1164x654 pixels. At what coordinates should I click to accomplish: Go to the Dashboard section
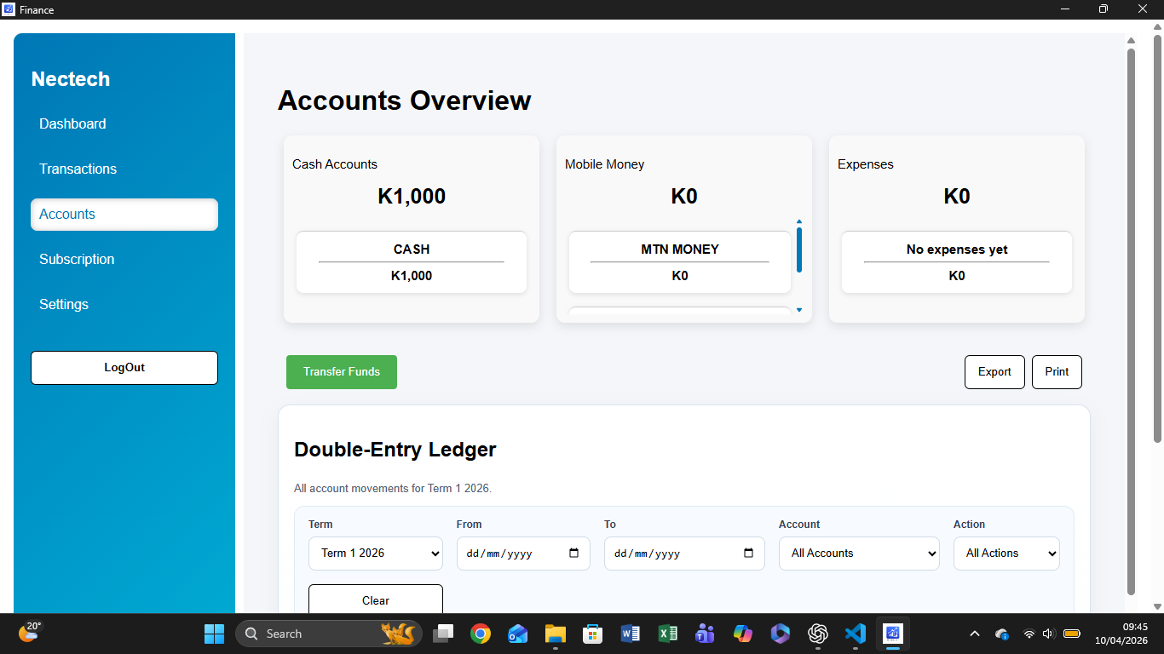coord(72,123)
